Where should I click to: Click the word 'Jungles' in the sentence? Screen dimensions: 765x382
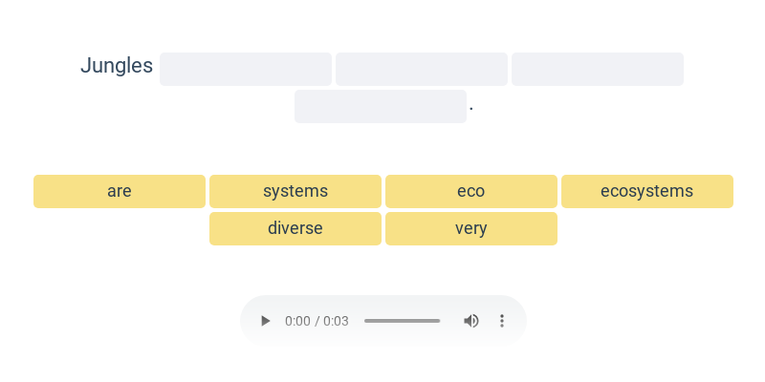tap(117, 66)
